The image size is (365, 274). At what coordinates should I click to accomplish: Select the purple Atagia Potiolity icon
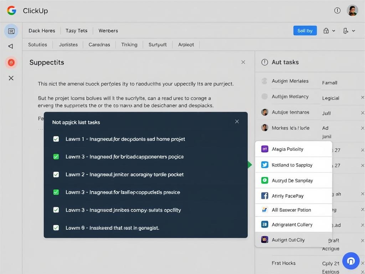pyautogui.click(x=264, y=149)
